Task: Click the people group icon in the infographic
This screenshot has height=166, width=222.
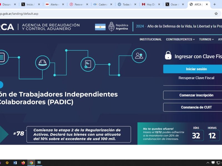Action: pyautogui.click(x=139, y=56)
